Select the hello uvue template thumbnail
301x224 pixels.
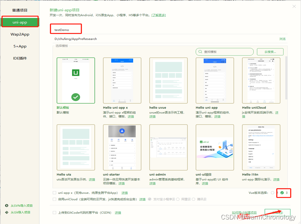click(168, 80)
